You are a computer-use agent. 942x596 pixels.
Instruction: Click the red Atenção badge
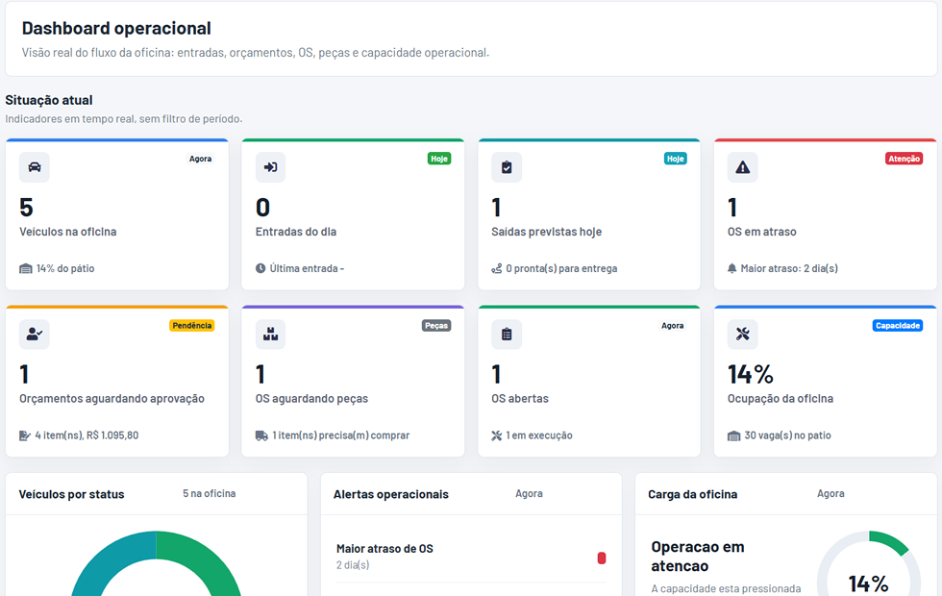905,159
